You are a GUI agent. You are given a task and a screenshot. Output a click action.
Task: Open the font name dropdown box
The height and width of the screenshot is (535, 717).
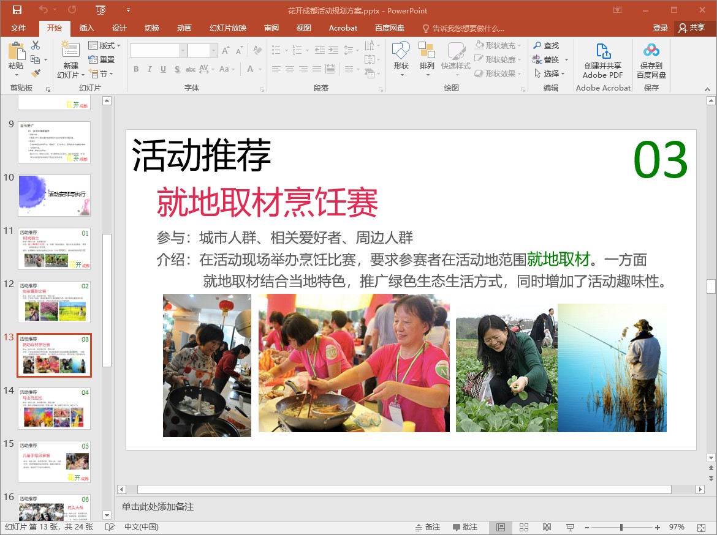(x=183, y=51)
